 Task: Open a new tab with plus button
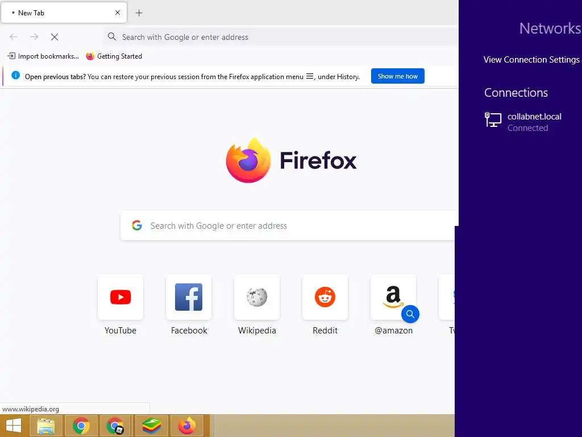coord(139,13)
